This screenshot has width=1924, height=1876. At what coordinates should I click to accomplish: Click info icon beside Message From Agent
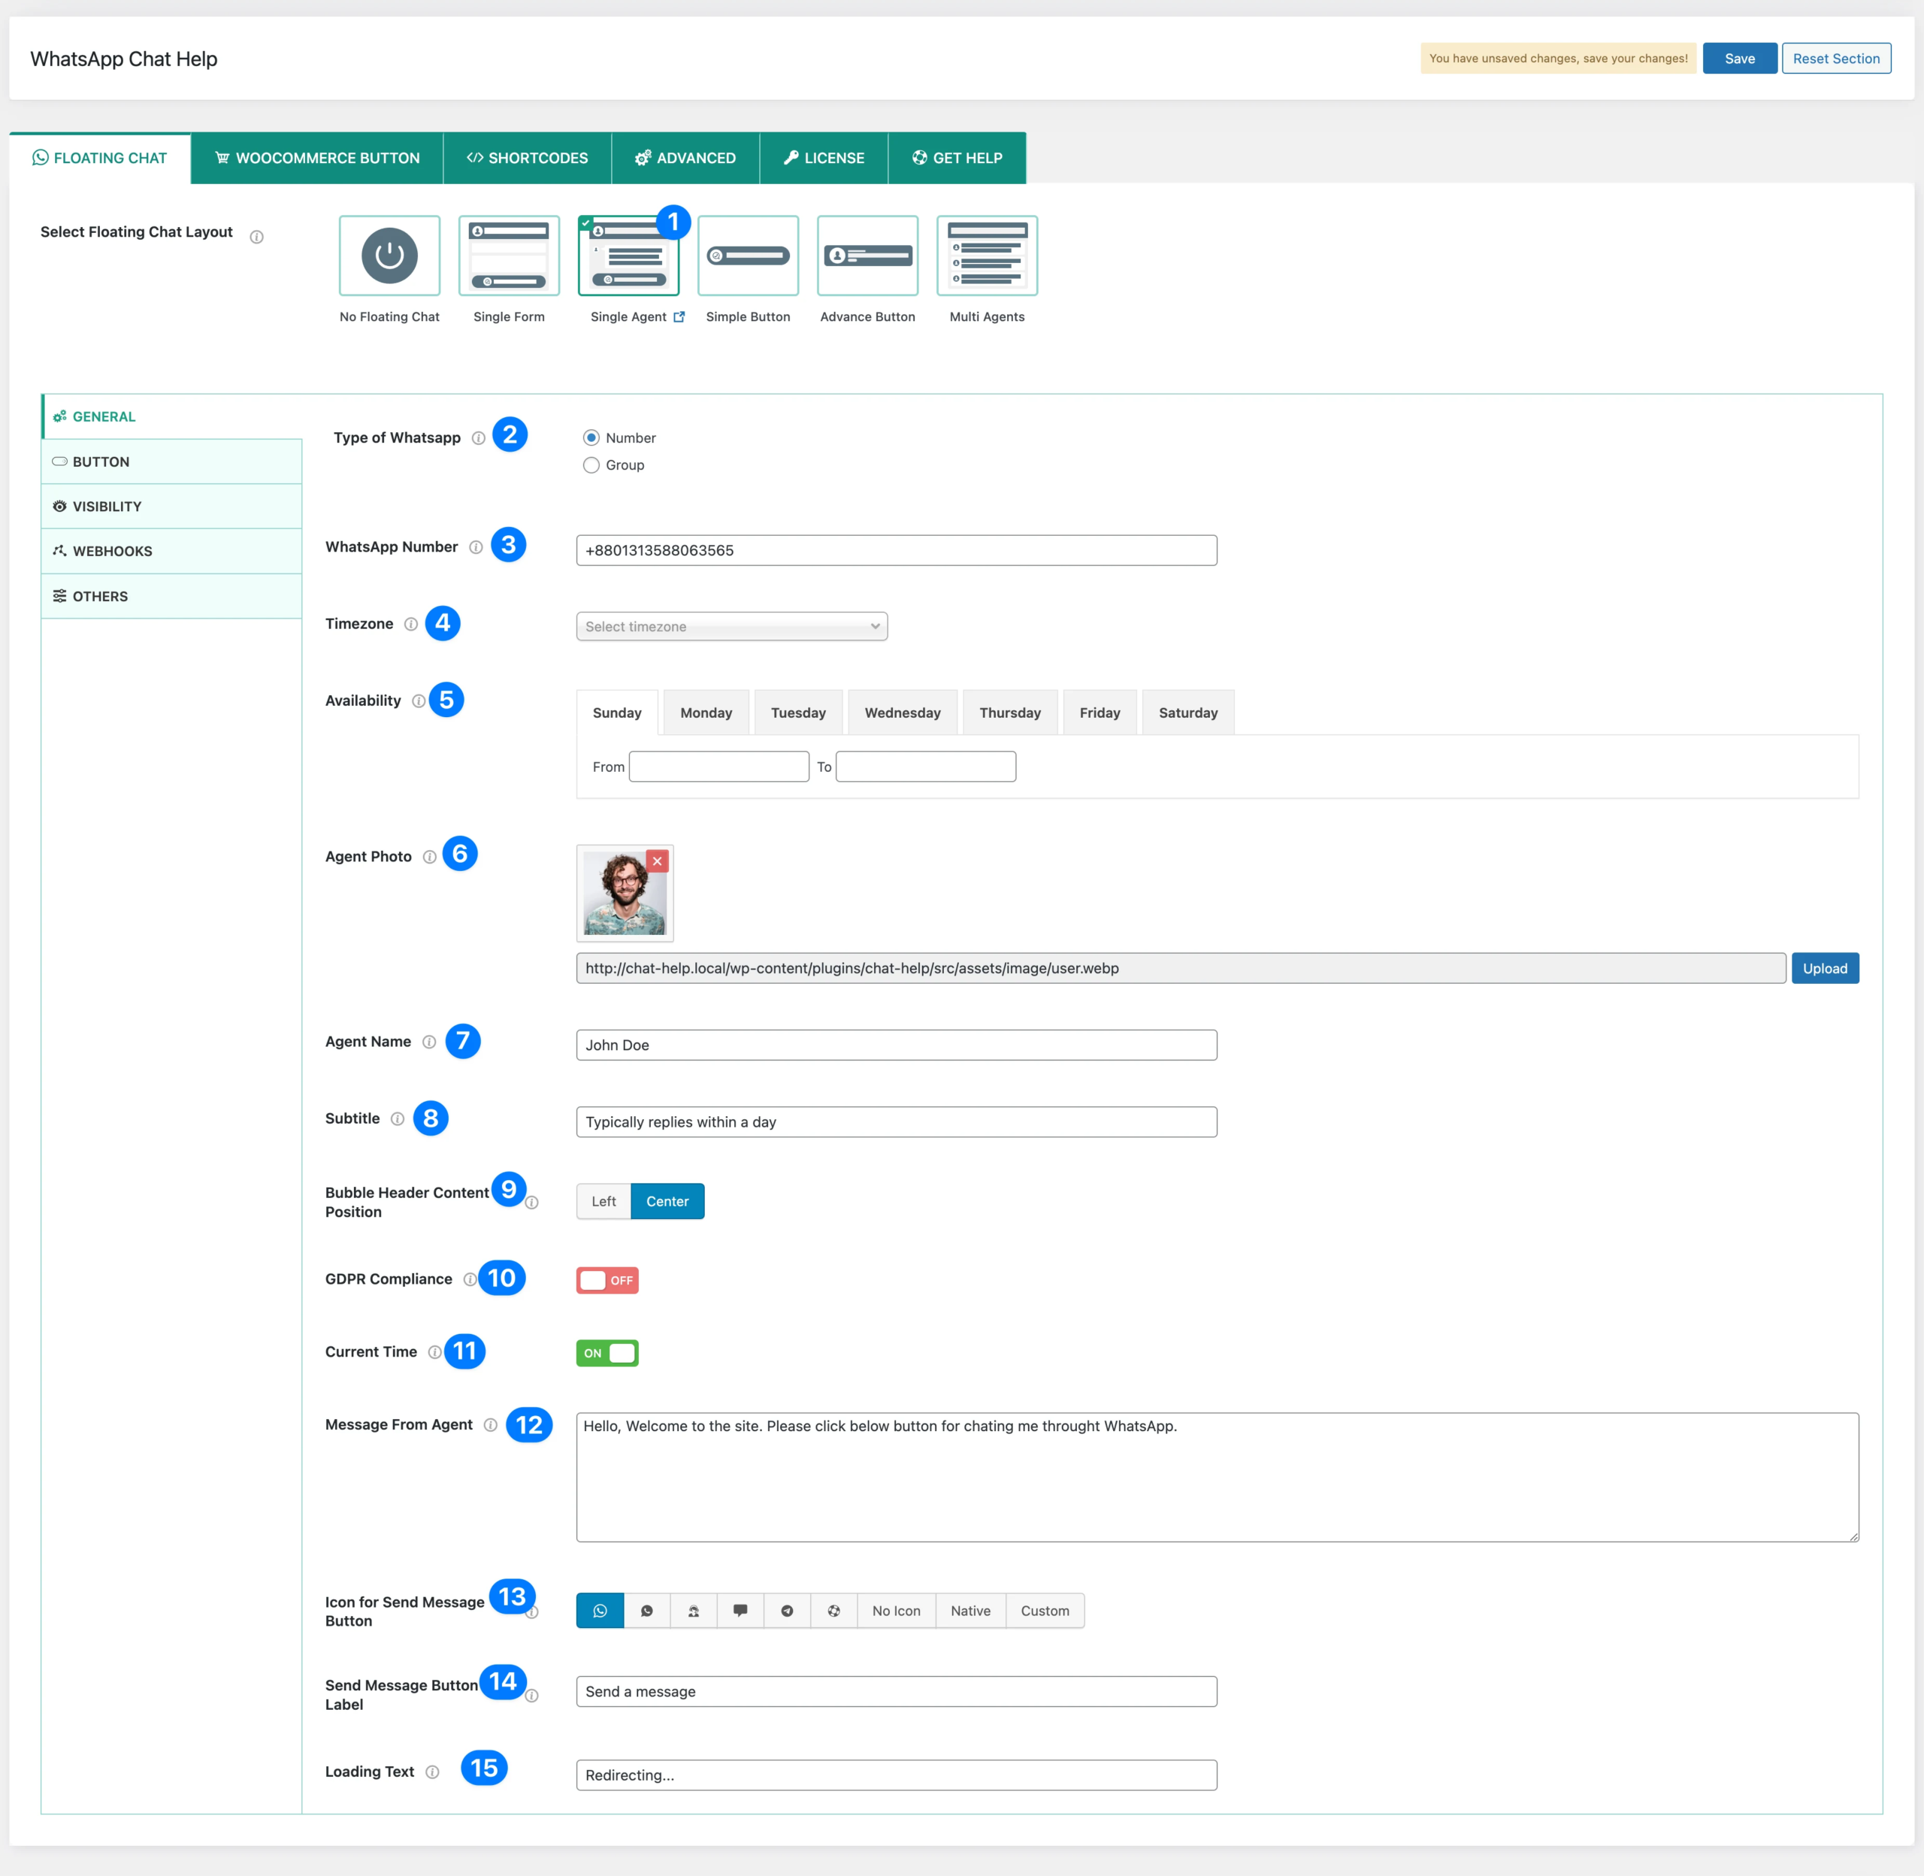click(x=491, y=1425)
